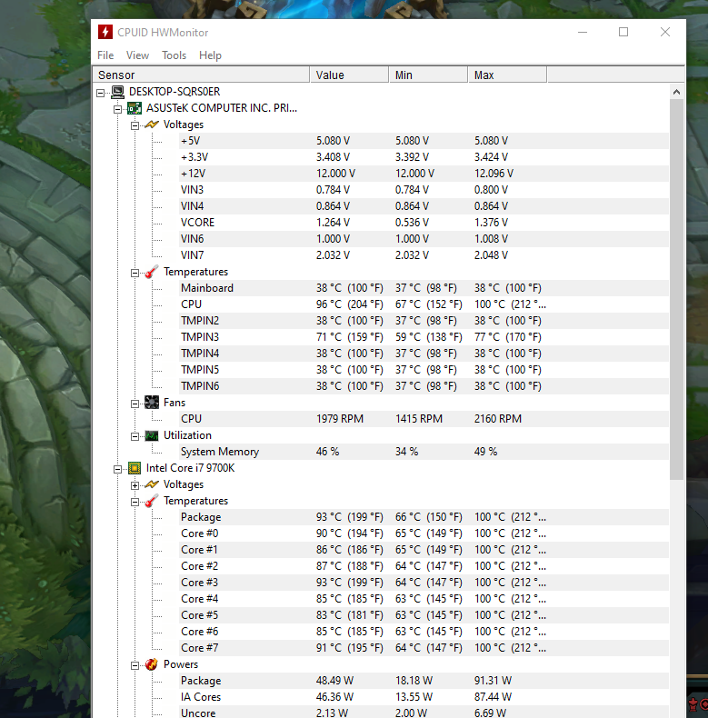Open the Help menu
The height and width of the screenshot is (718, 708).
(210, 55)
